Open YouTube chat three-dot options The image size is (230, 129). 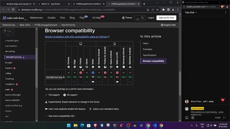(226, 13)
